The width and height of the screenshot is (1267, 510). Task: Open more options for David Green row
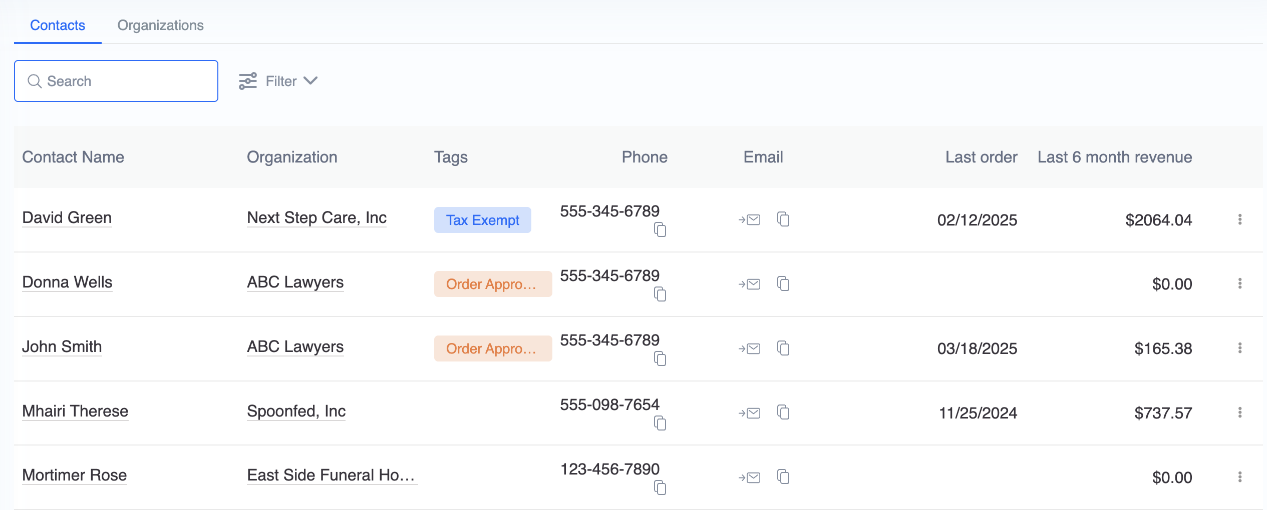(1240, 219)
